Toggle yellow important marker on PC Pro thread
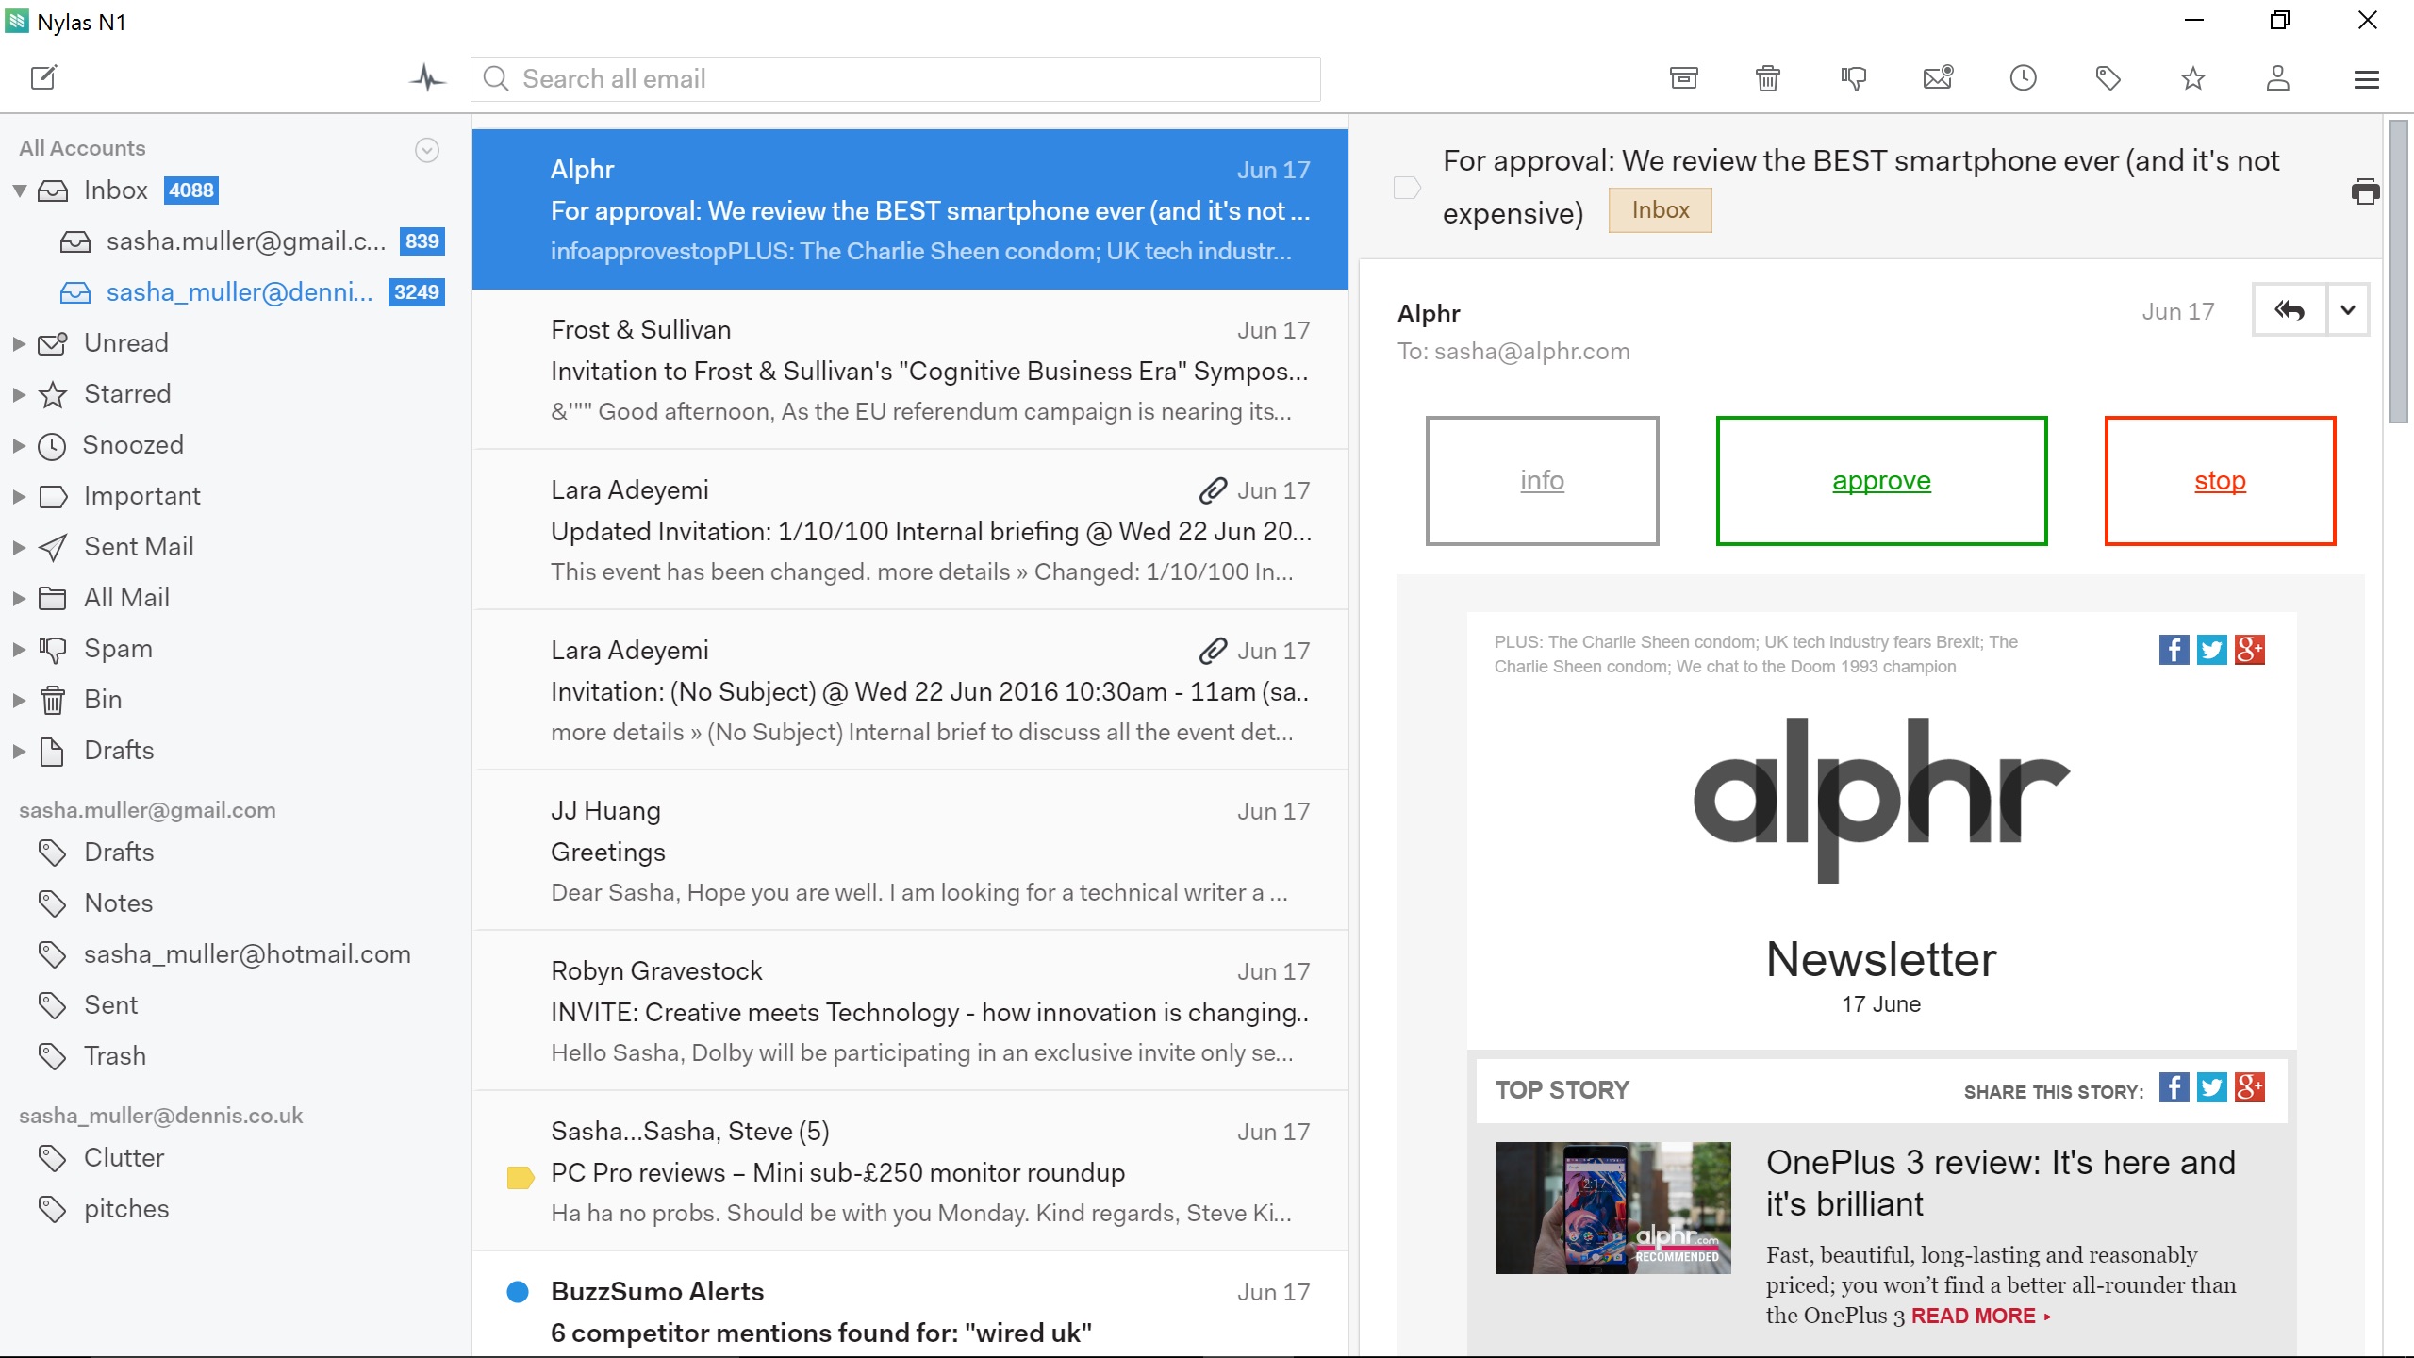Viewport: 2414px width, 1358px height. point(521,1177)
